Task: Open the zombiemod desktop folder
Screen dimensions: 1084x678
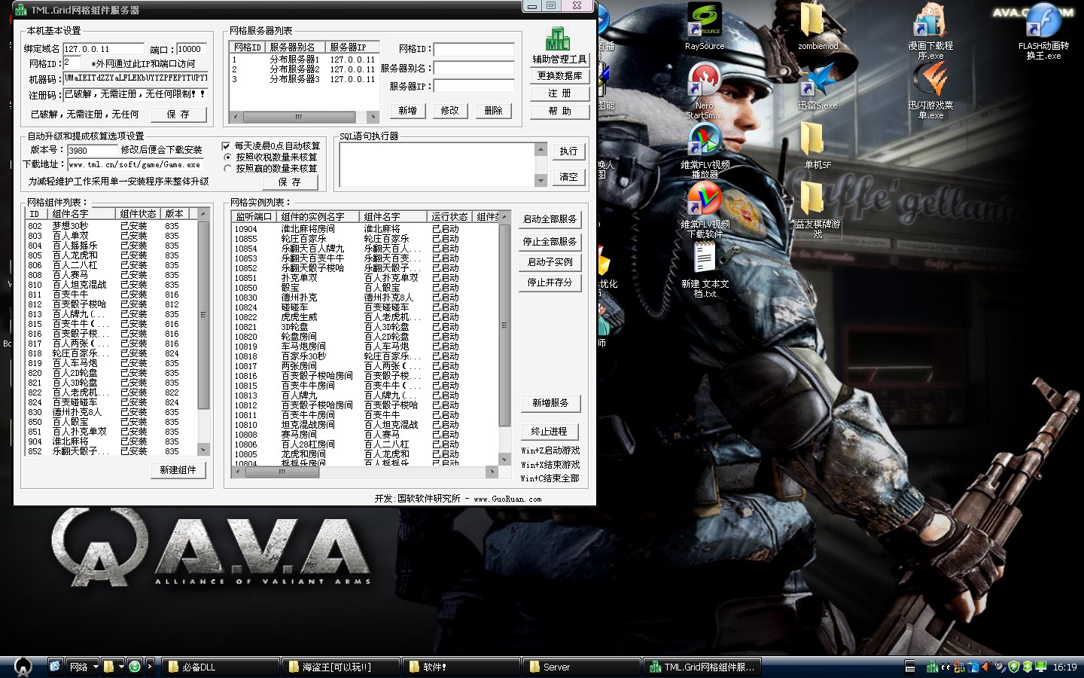Action: [818, 26]
